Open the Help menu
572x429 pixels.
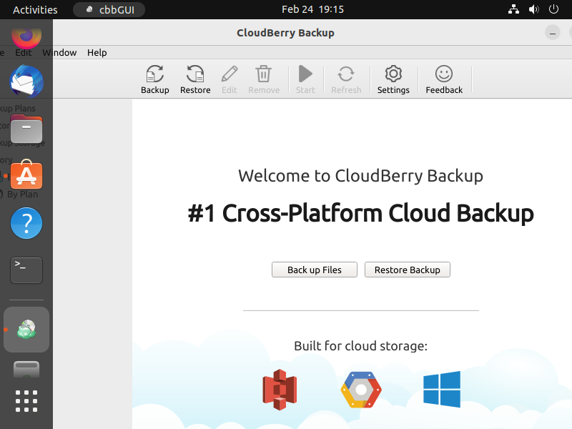coord(97,52)
